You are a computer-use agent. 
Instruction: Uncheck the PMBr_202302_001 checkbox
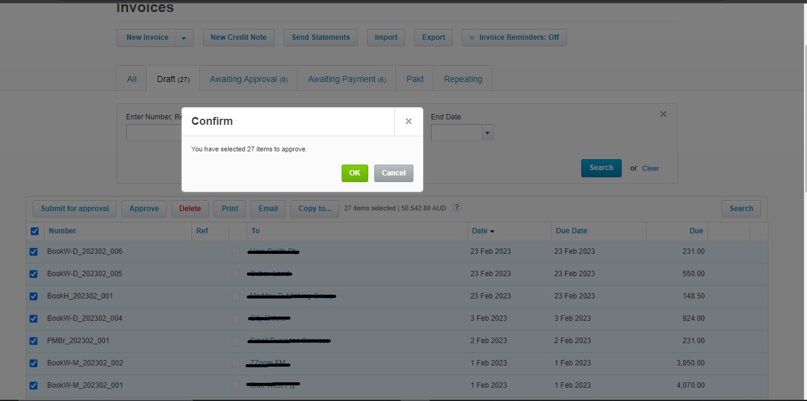pos(34,341)
